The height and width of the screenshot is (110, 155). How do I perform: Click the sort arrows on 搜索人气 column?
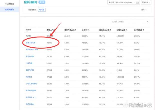(x=55, y=30)
